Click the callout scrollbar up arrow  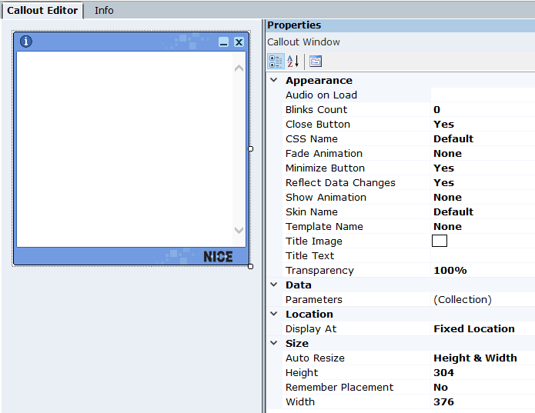[x=239, y=68]
